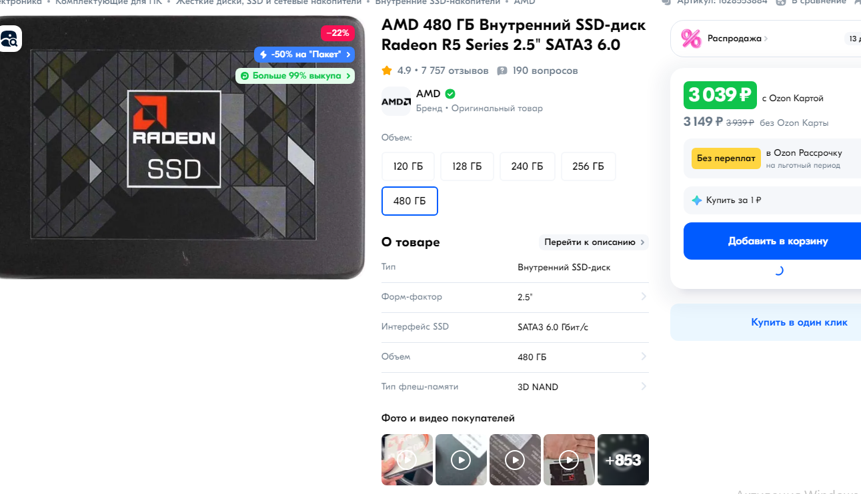Expand the Форм-фактор row chevron
The height and width of the screenshot is (494, 861).
click(644, 296)
